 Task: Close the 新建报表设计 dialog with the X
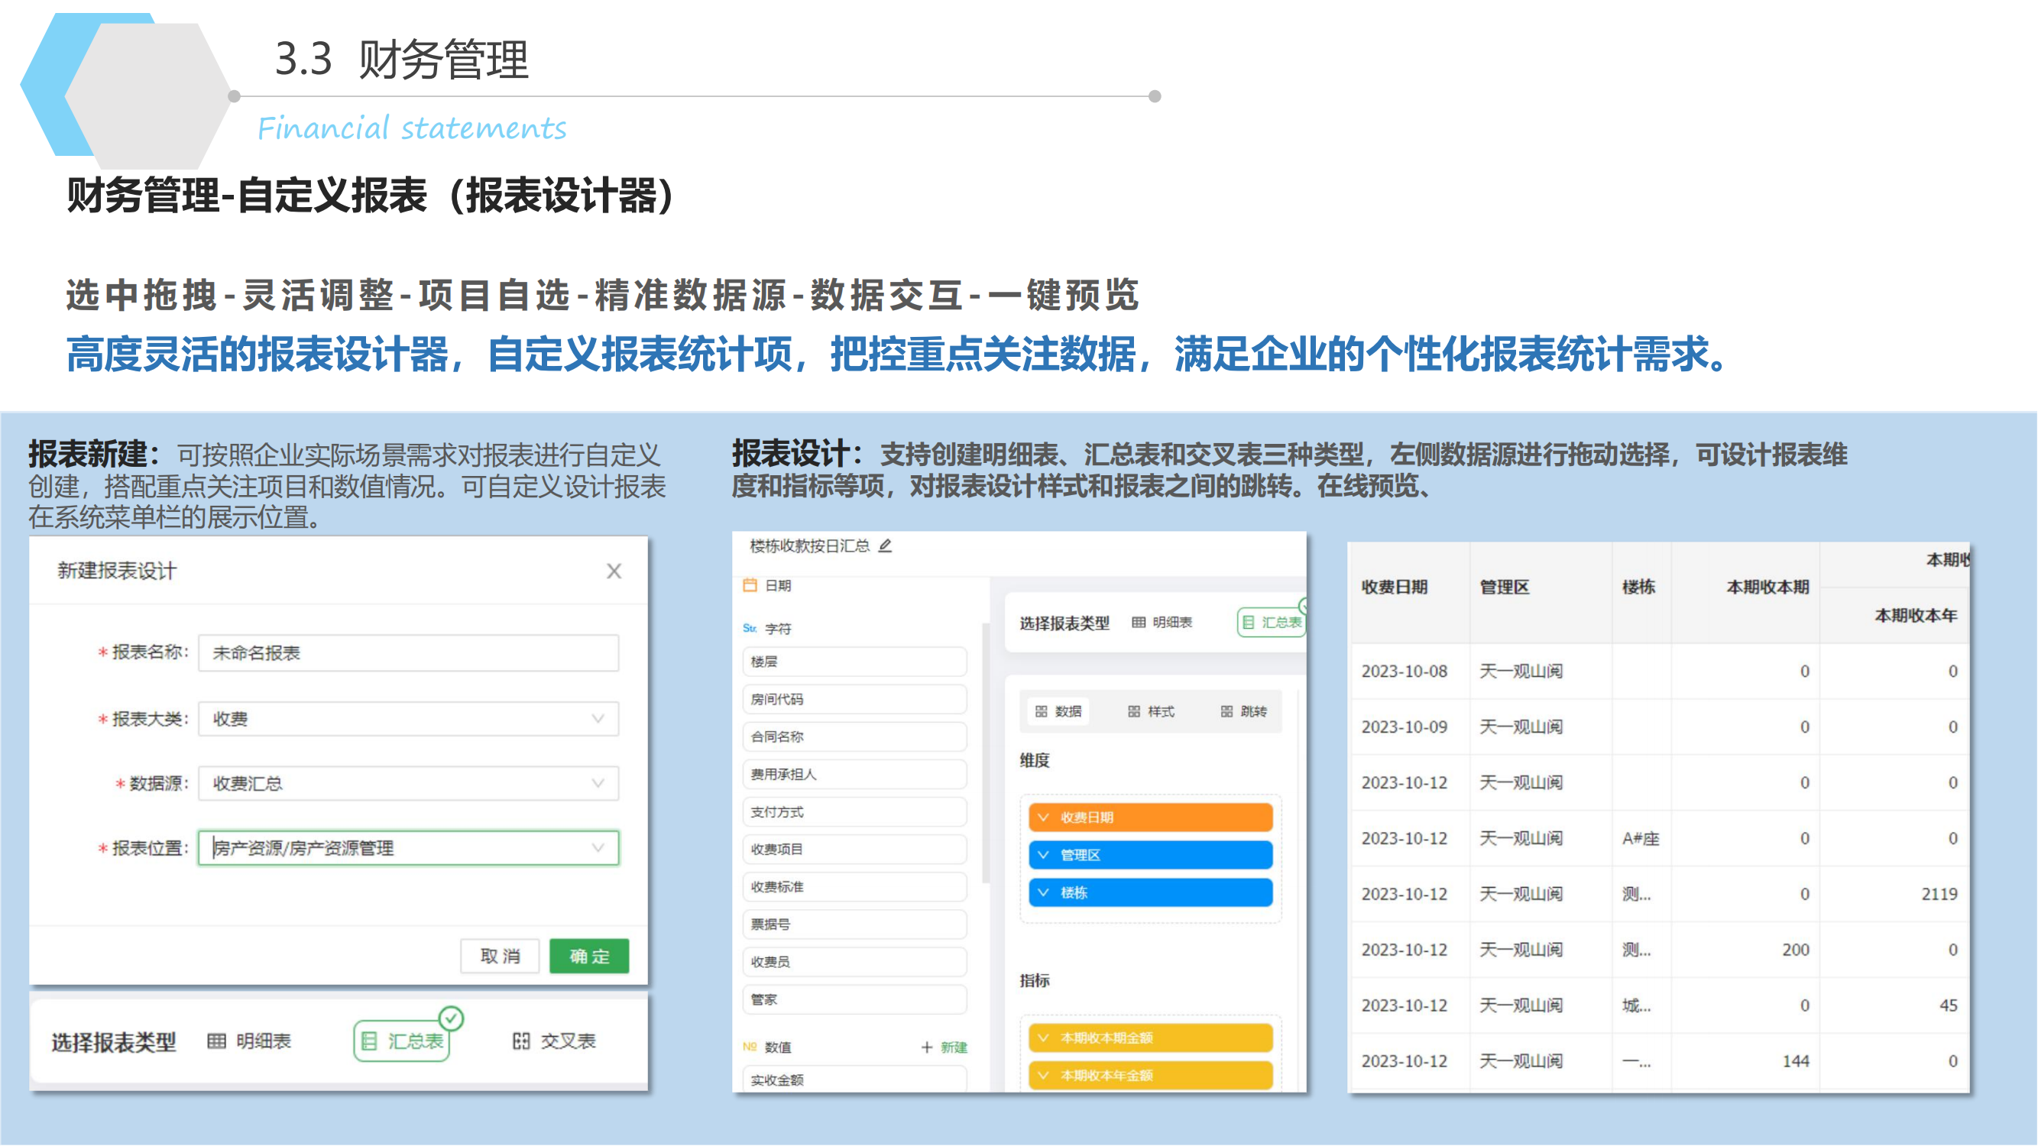click(614, 571)
